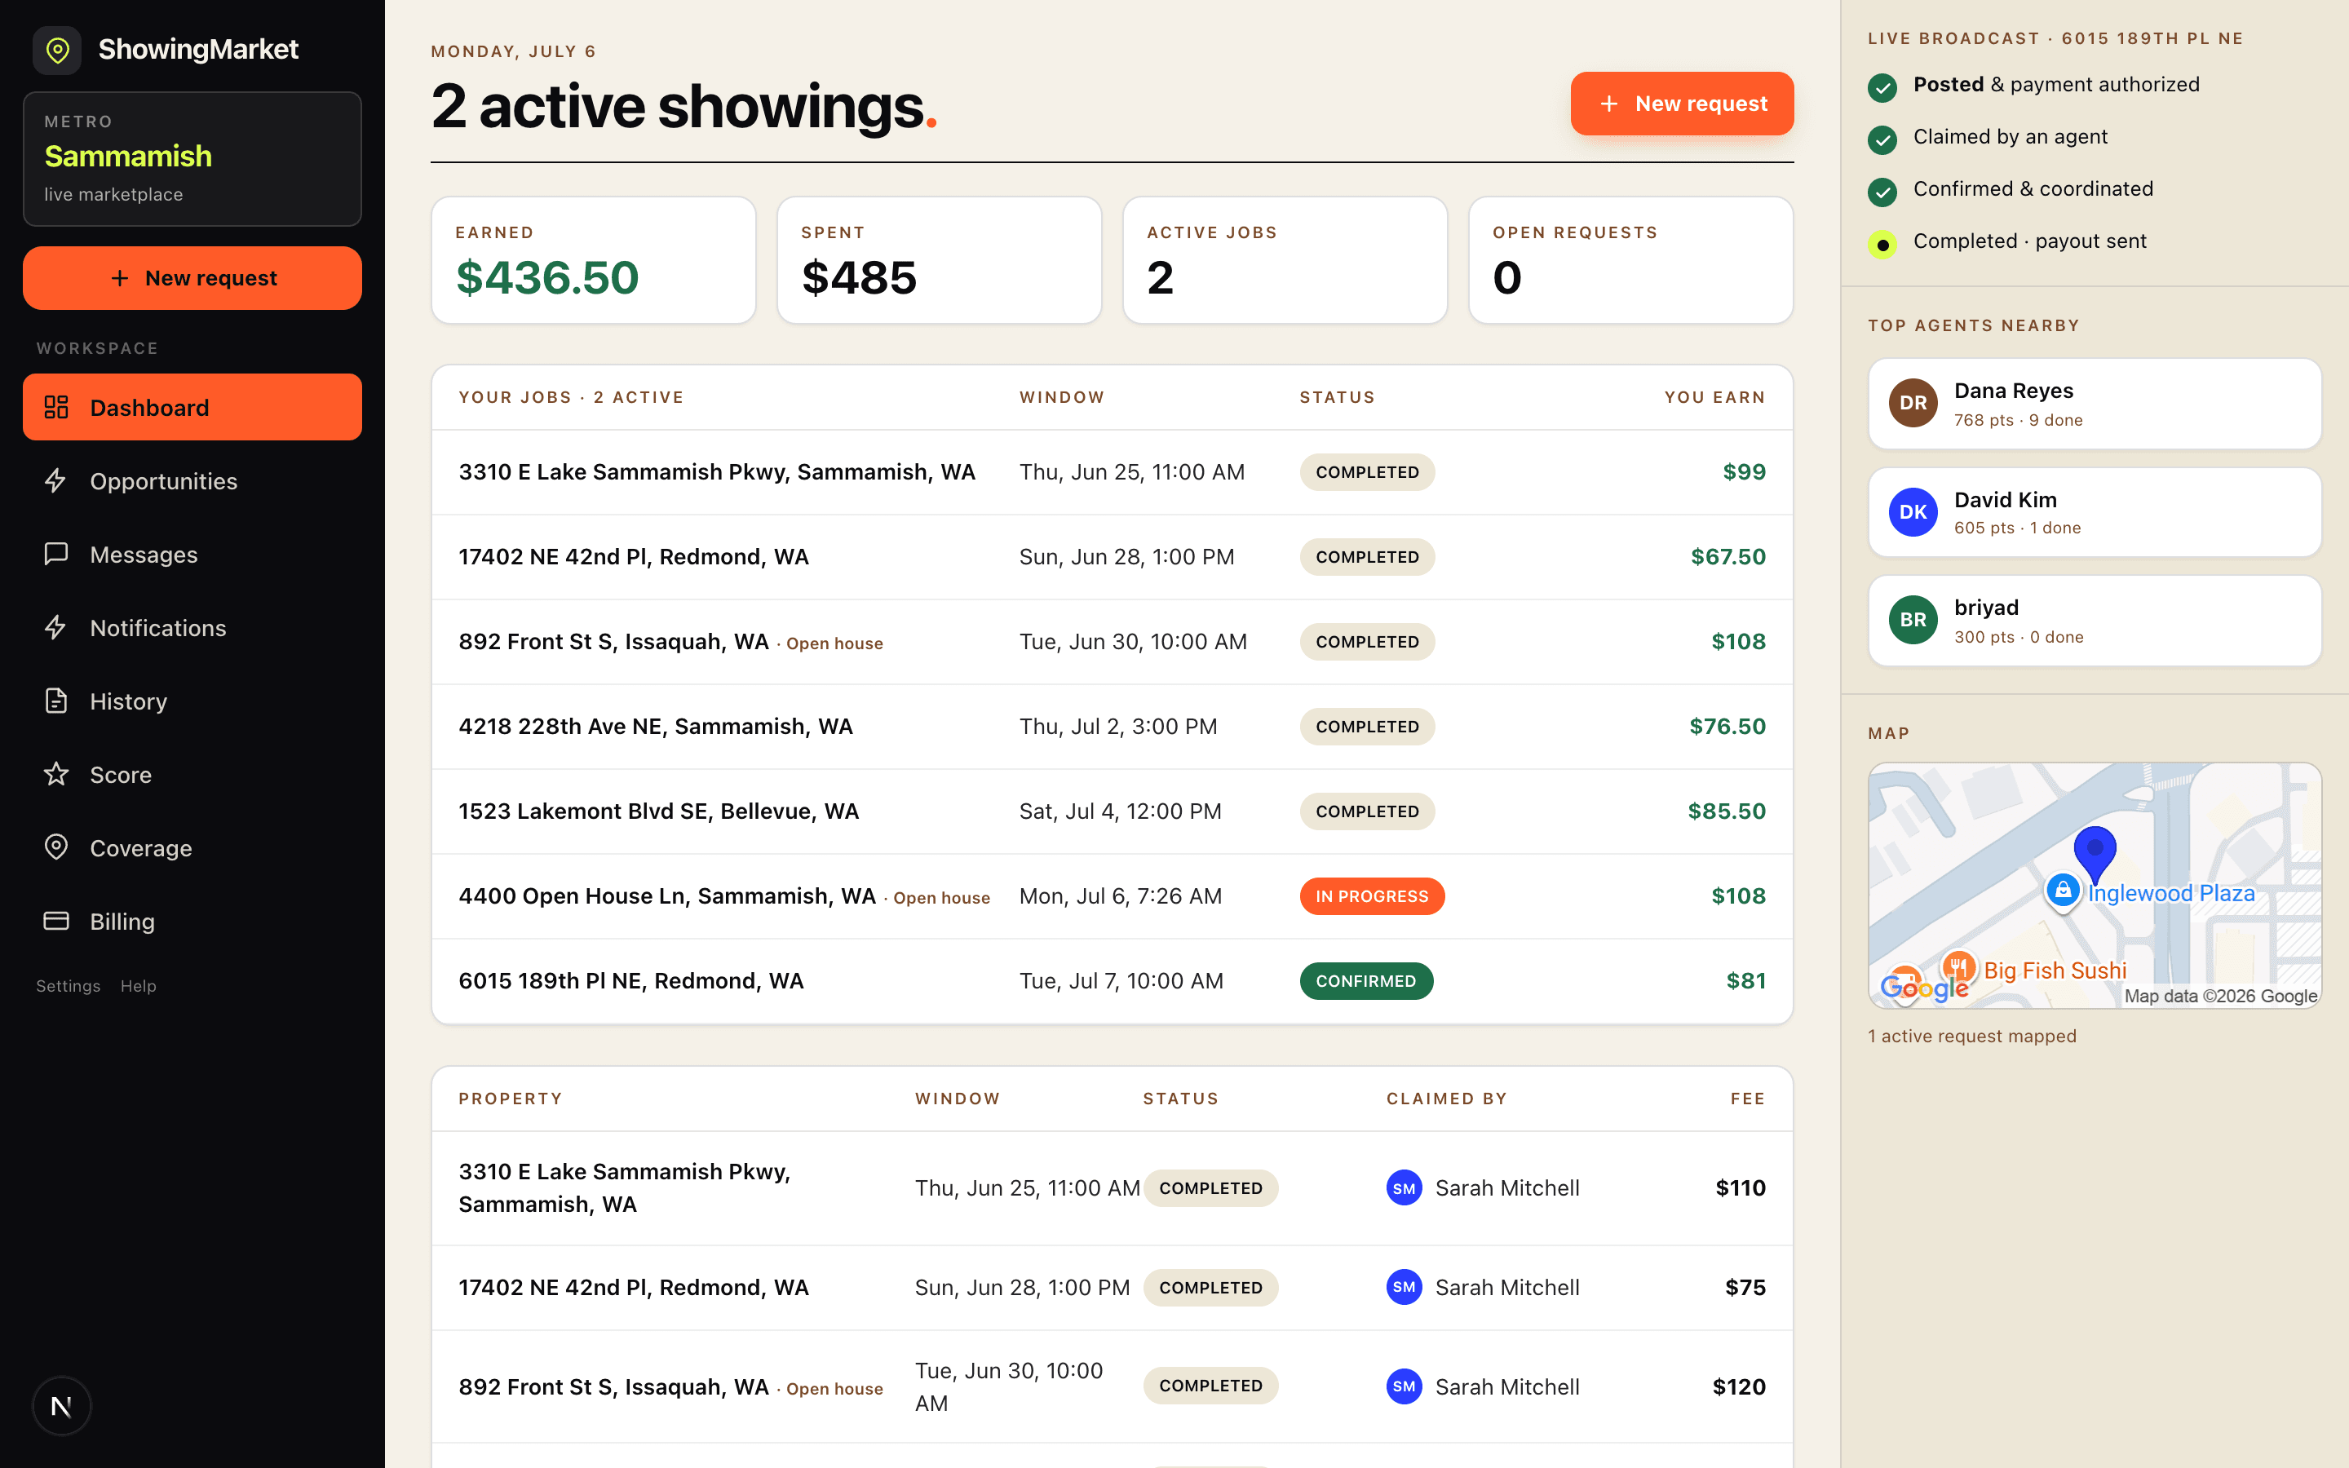The image size is (2349, 1468).
Task: Open the Settings link
Action: tap(68, 985)
